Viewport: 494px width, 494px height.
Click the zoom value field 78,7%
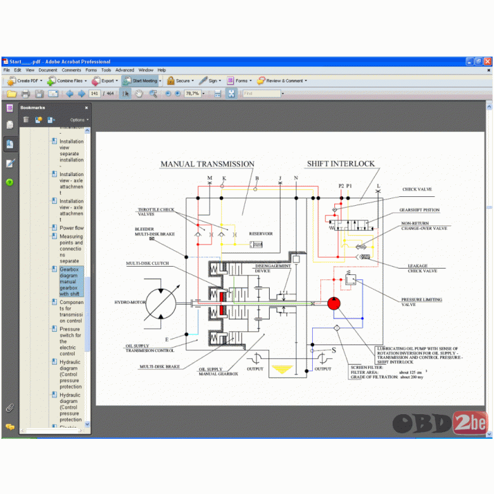(x=193, y=94)
